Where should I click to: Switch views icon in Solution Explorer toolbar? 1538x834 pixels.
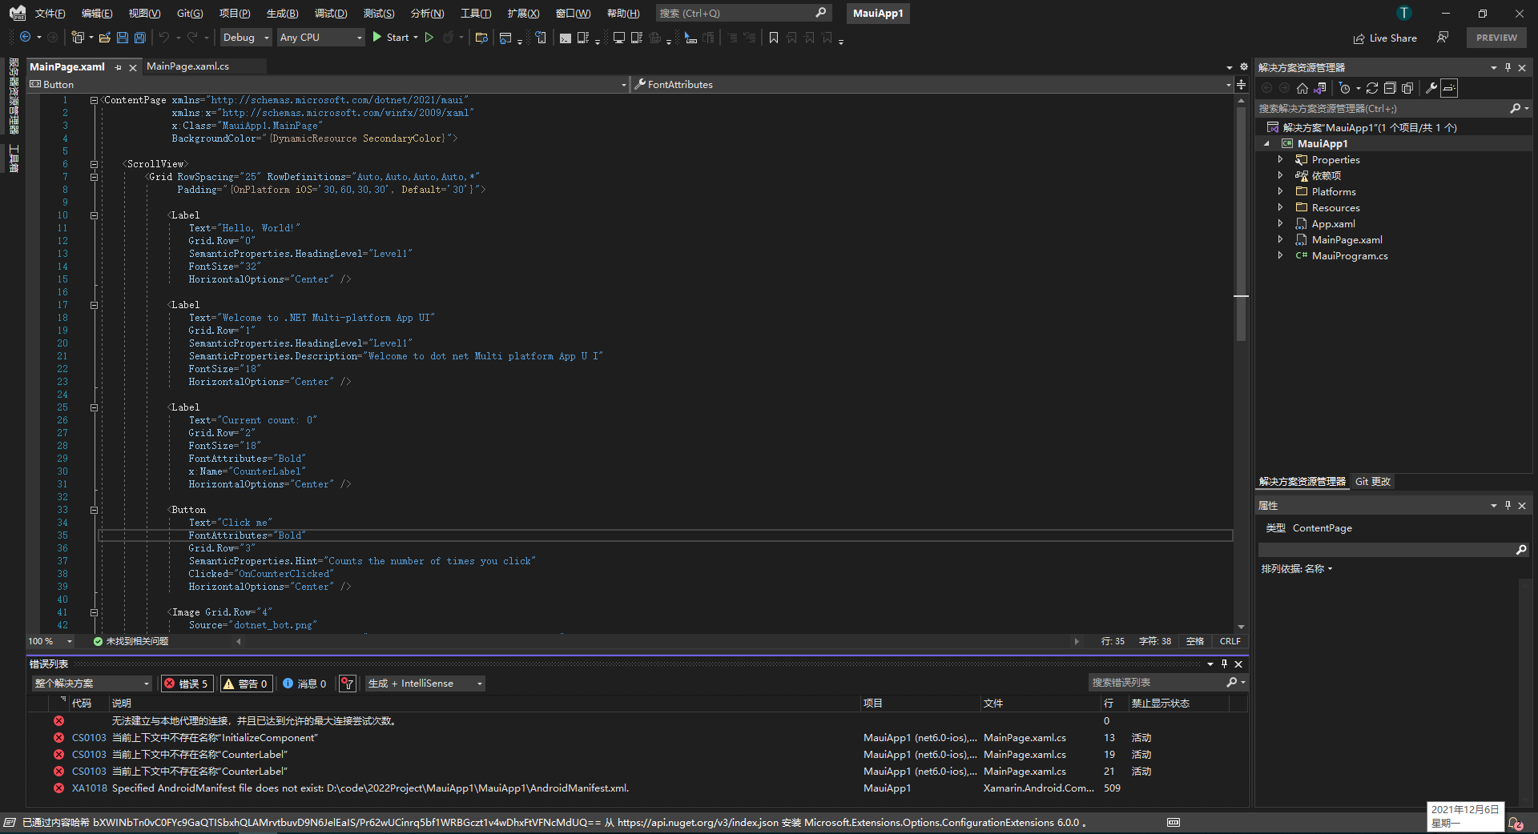(x=1320, y=88)
